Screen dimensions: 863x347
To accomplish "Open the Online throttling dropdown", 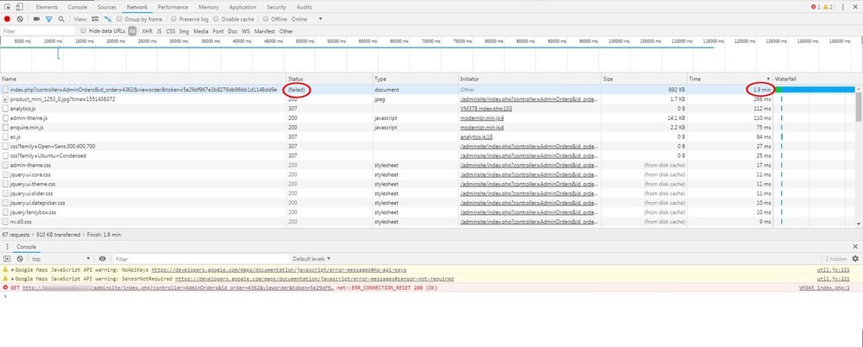I will pos(307,19).
